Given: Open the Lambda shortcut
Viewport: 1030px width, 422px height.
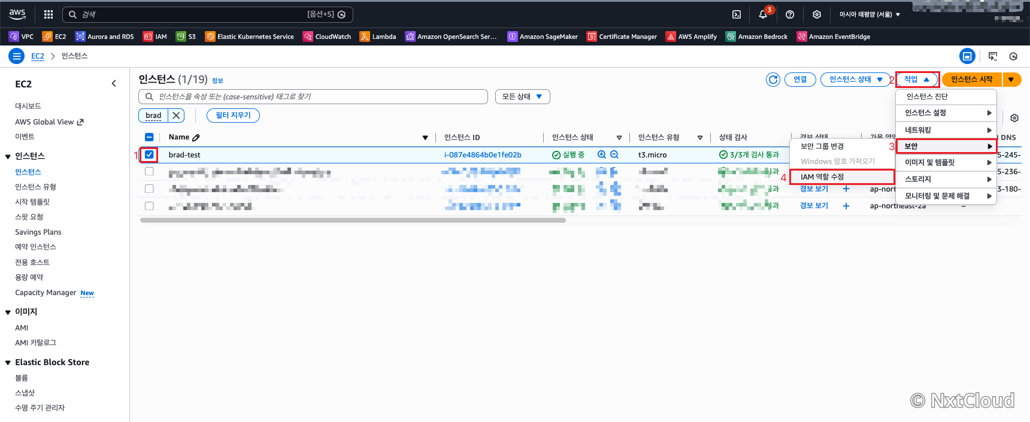Looking at the screenshot, I should point(378,37).
